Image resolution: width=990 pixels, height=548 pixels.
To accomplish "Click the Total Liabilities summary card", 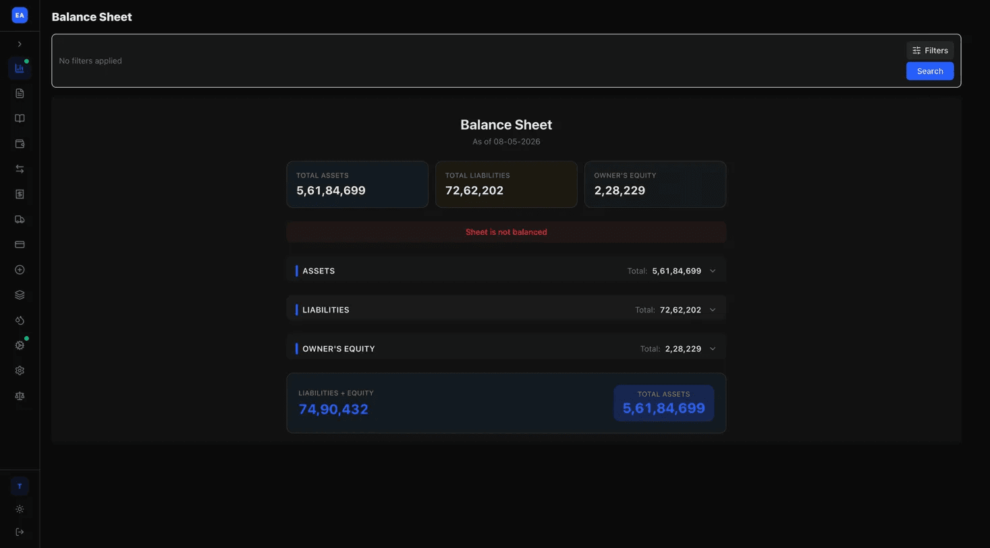I will click(506, 184).
